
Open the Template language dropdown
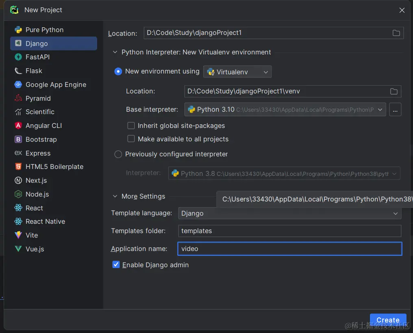pos(290,213)
